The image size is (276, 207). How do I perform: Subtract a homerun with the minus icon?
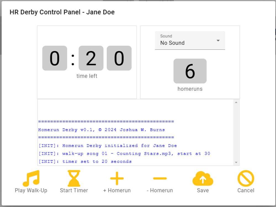click(160, 178)
